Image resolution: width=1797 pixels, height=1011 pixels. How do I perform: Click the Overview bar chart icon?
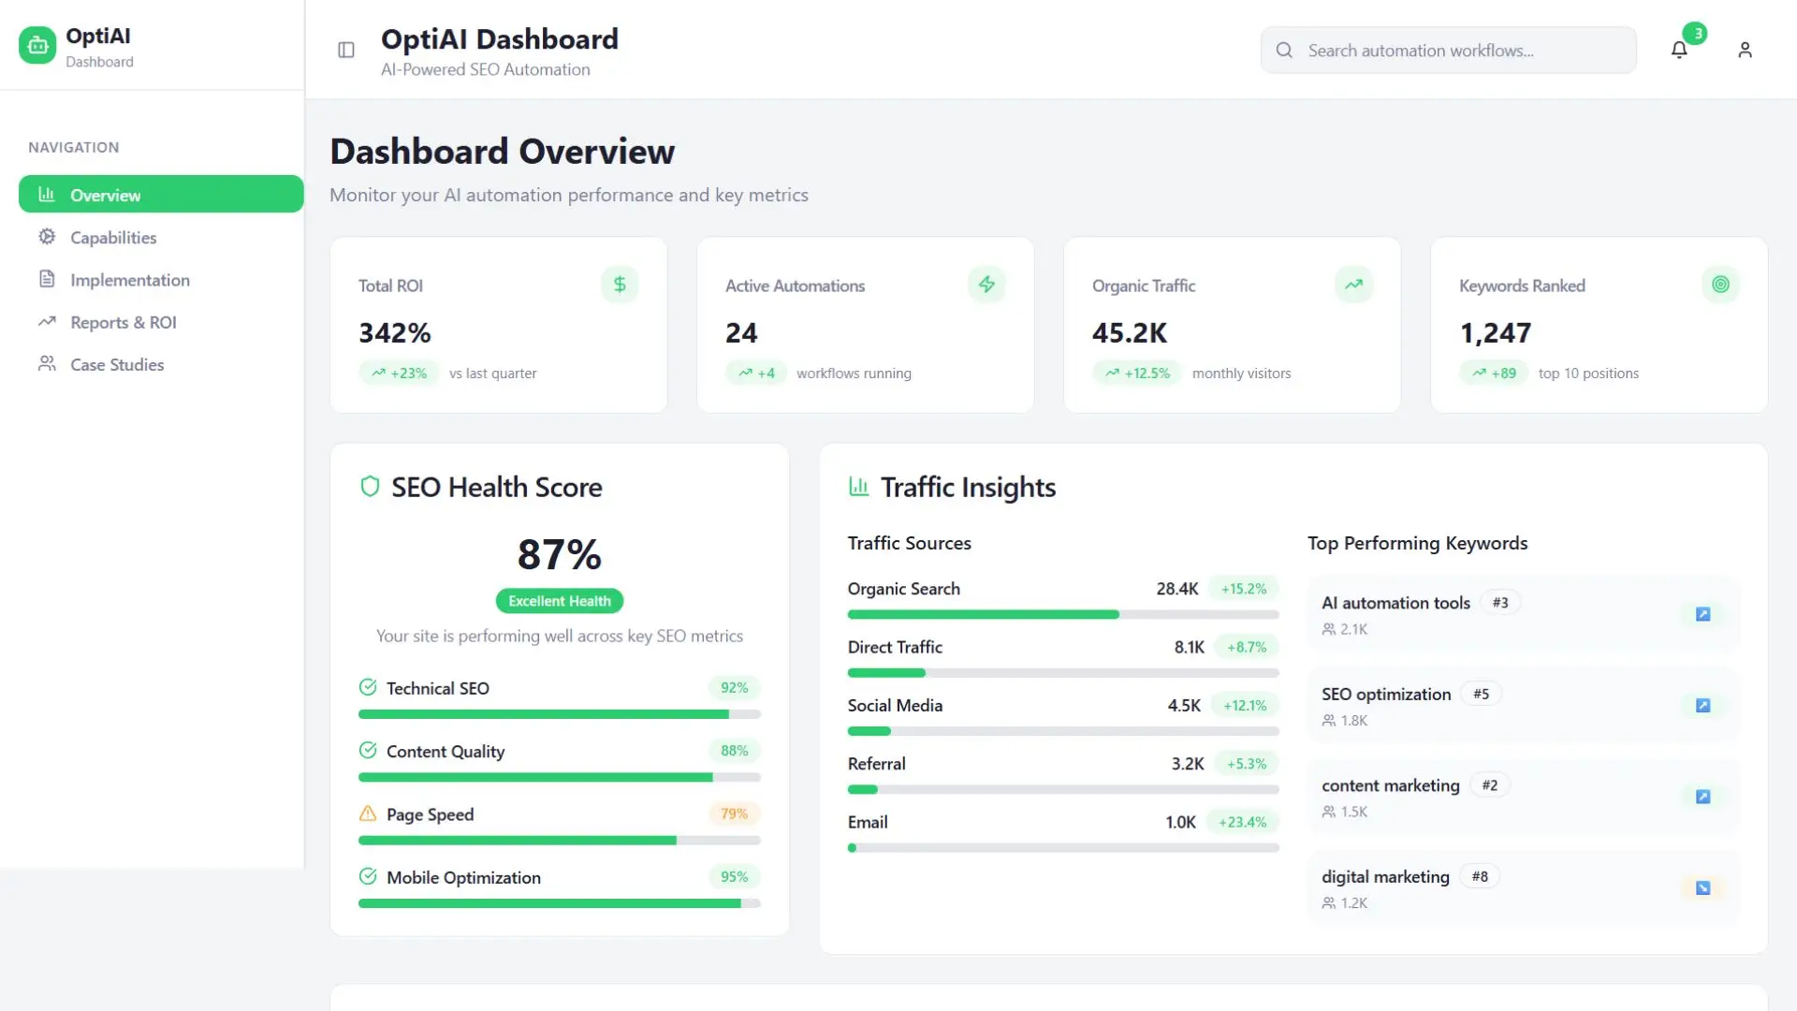coord(47,194)
